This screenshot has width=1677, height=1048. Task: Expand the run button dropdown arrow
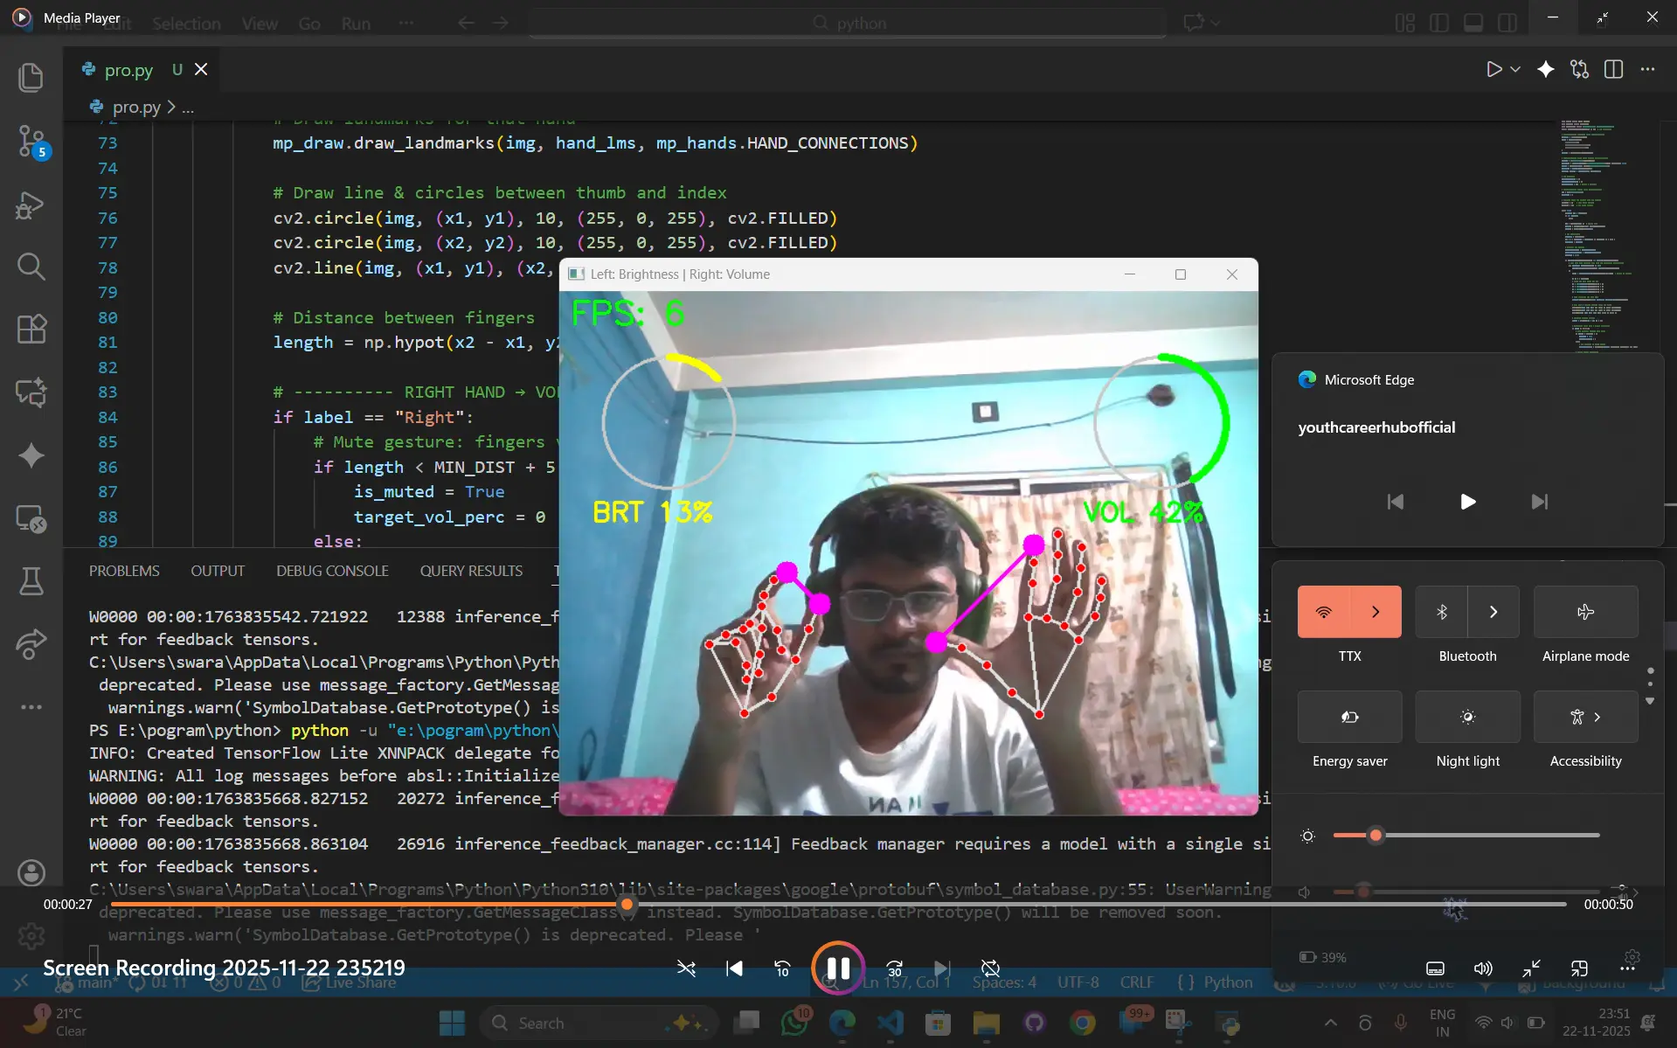(1515, 69)
